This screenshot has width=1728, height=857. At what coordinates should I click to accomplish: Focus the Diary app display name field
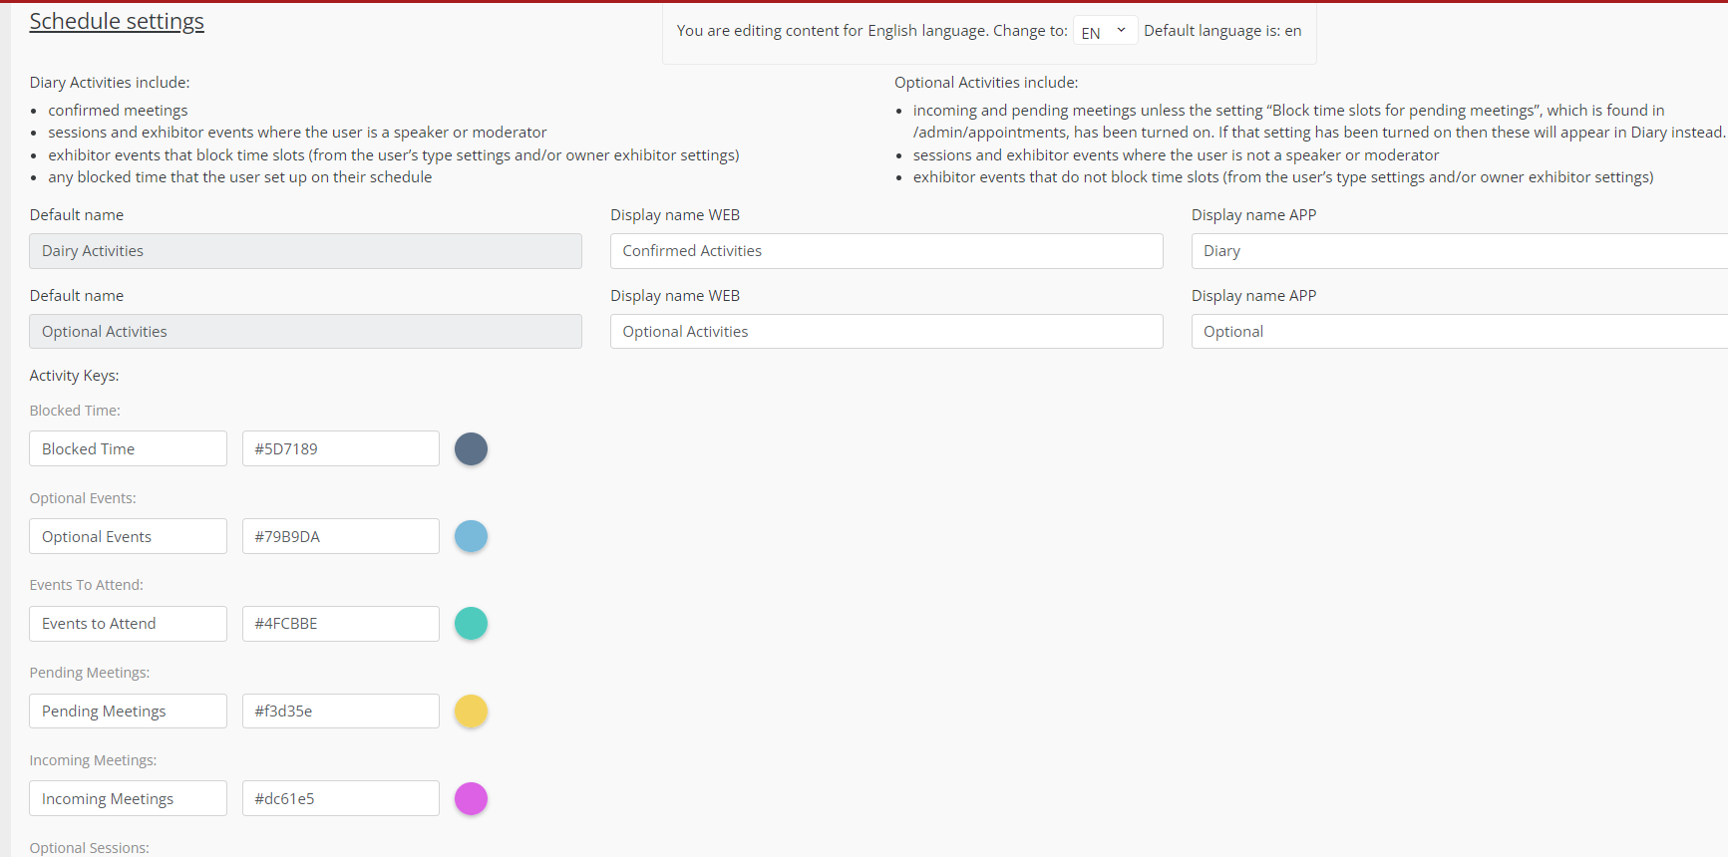[x=1458, y=251]
